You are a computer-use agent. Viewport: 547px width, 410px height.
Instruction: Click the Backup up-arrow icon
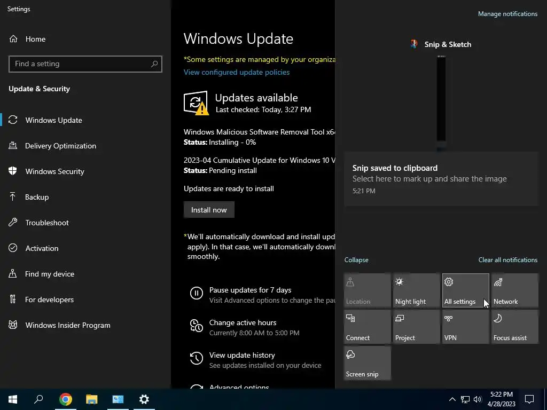click(13, 196)
